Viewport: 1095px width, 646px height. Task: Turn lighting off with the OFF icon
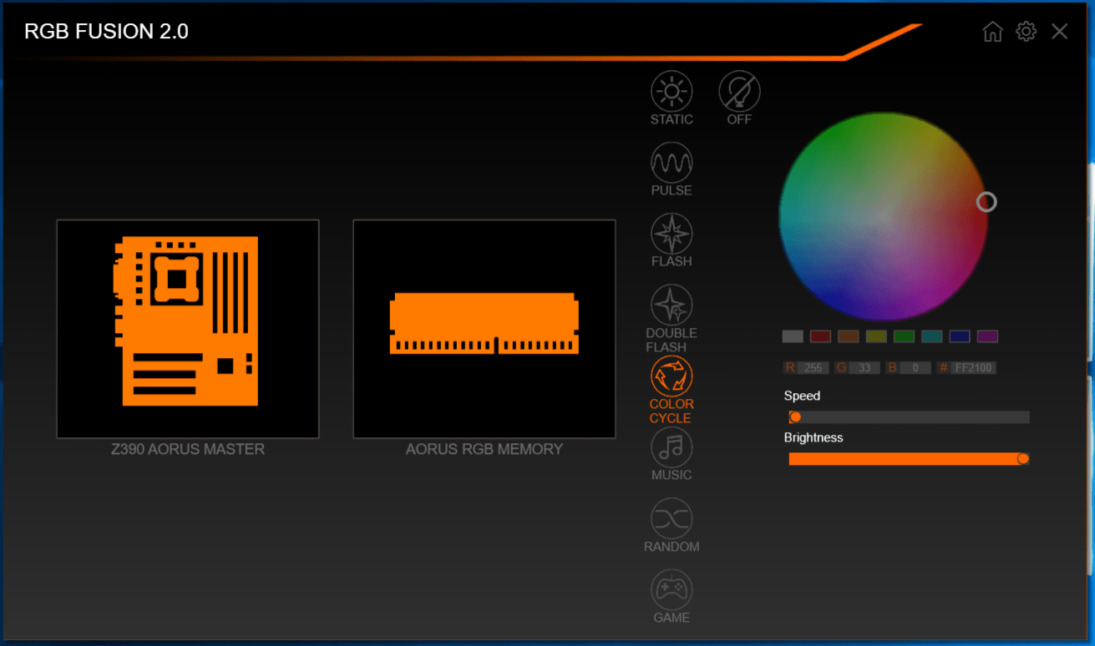(x=739, y=91)
